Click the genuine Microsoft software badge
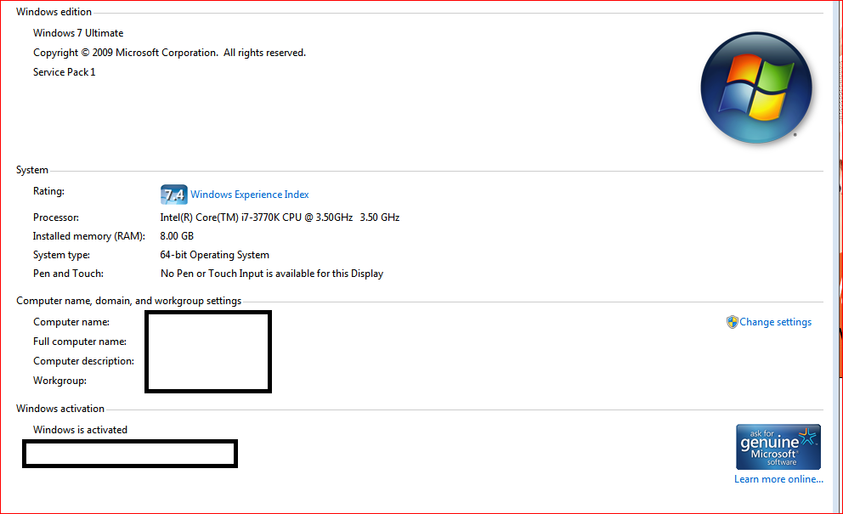843x514 pixels. [778, 447]
